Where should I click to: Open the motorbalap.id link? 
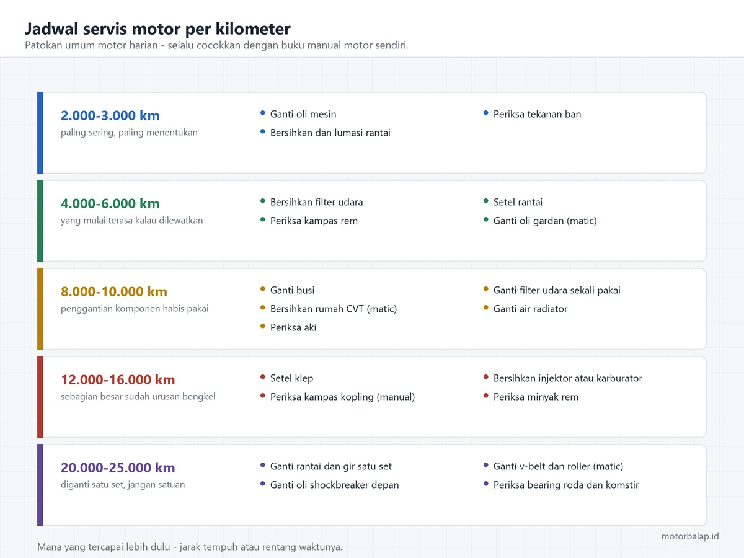pyautogui.click(x=690, y=536)
